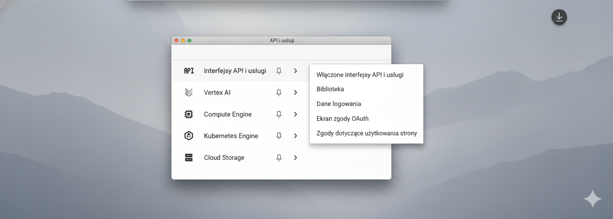The image size is (613, 219).
Task: Pin Interfejsy API i usługi
Action: (279, 71)
